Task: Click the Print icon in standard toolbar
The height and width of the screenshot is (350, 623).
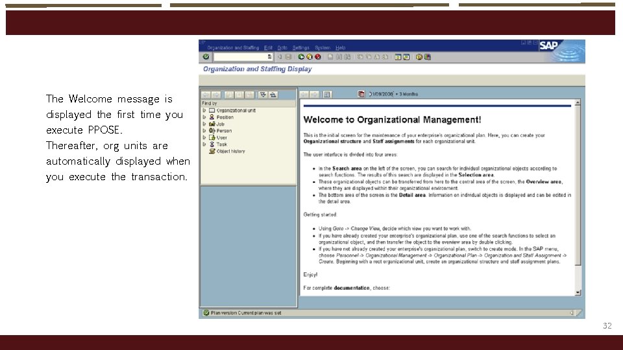Action: [330, 57]
